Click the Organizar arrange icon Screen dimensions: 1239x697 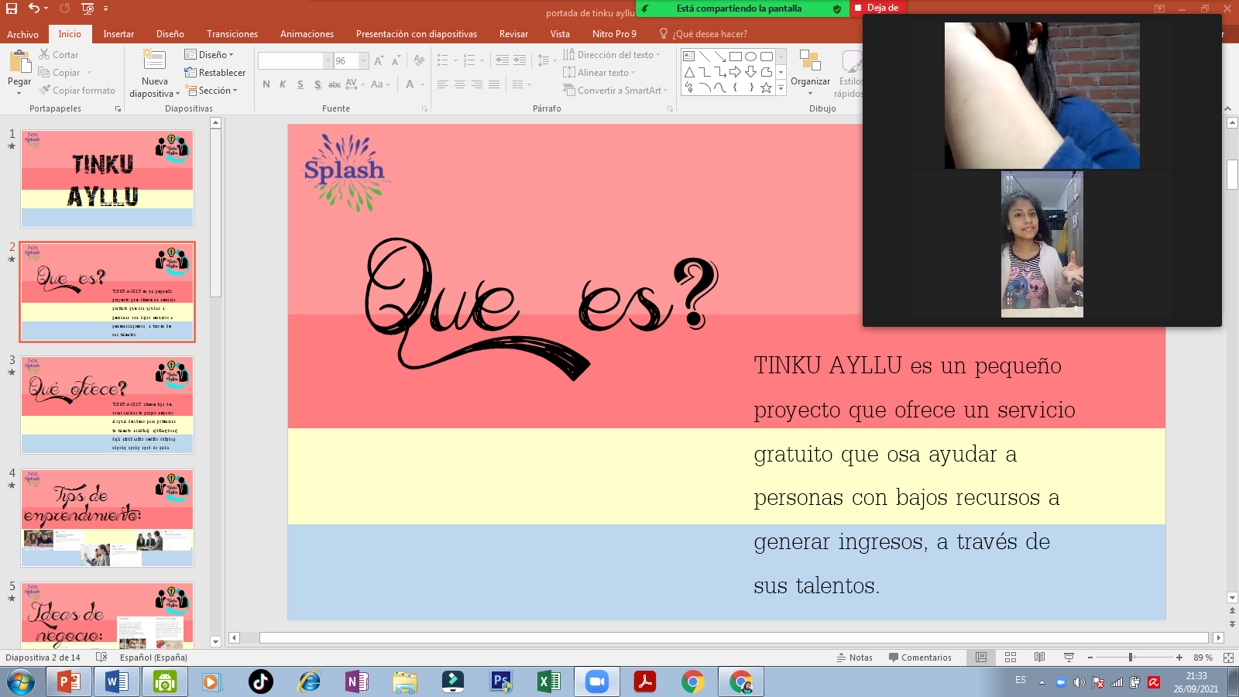[810, 62]
